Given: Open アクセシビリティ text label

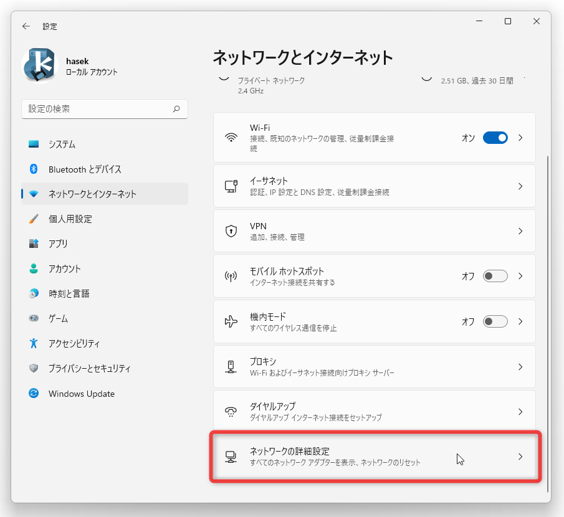Looking at the screenshot, I should (x=74, y=343).
